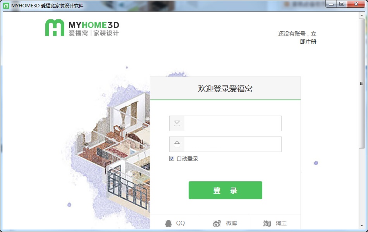
Task: Click the maximize icon on the title bar
Action: [341, 4]
